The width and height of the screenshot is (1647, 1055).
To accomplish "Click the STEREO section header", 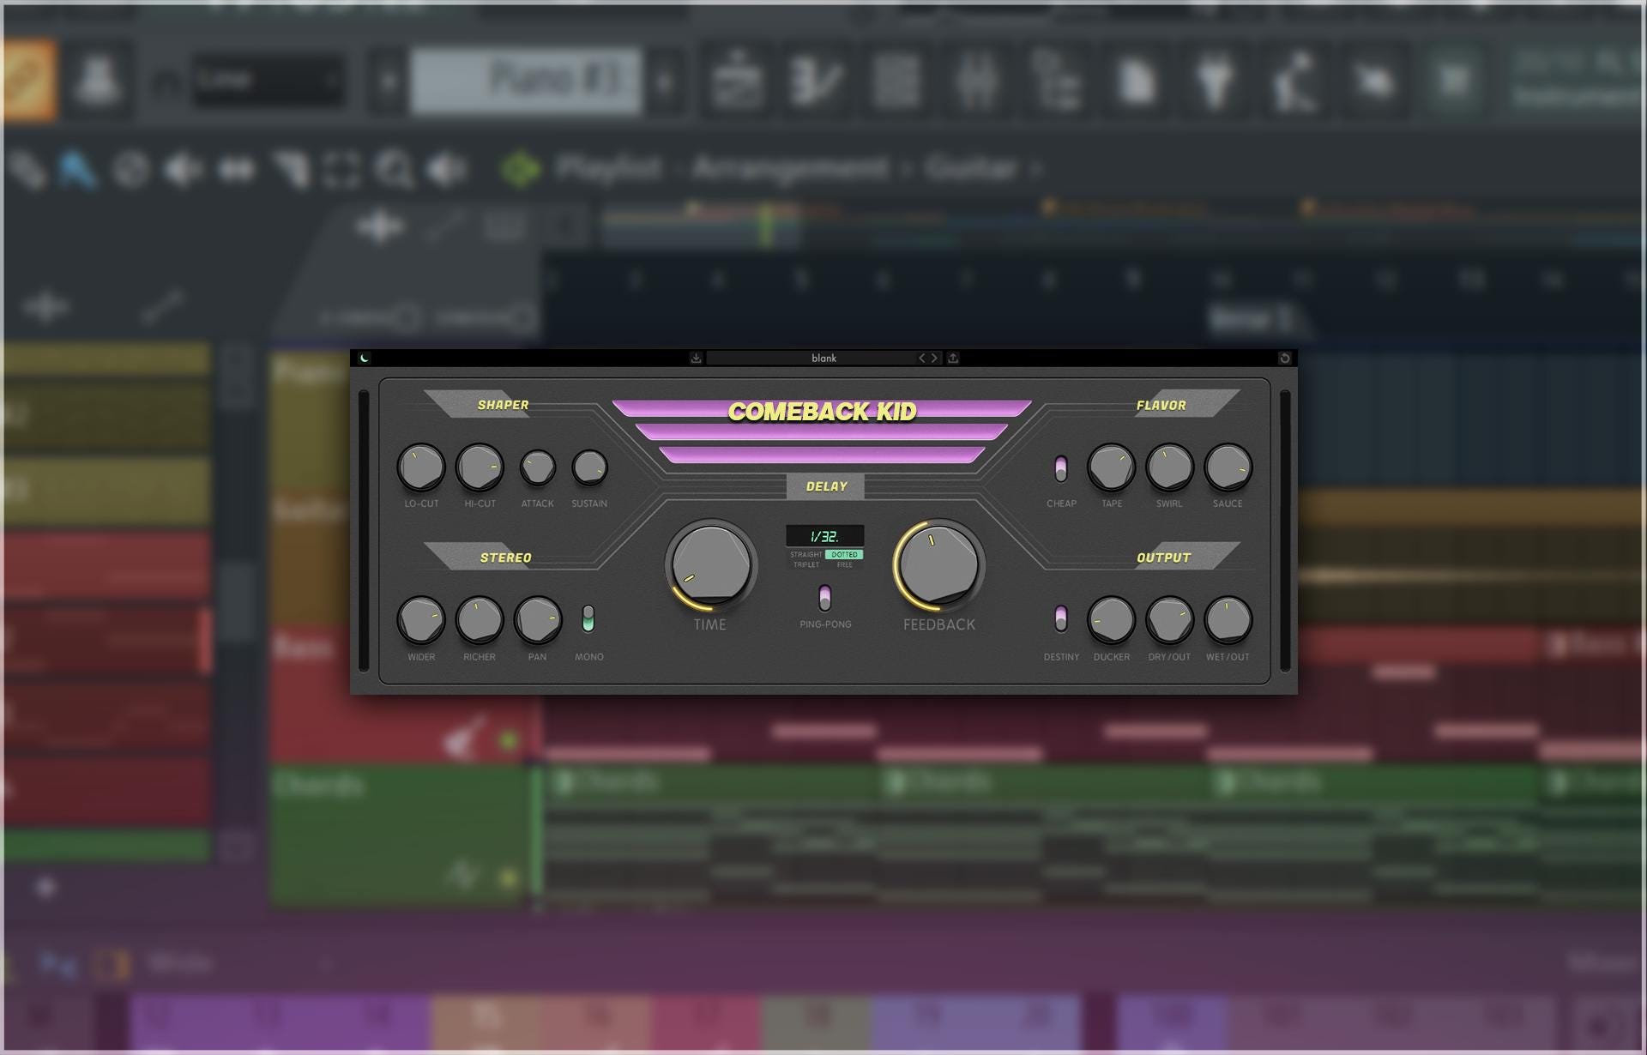I will pyautogui.click(x=505, y=558).
